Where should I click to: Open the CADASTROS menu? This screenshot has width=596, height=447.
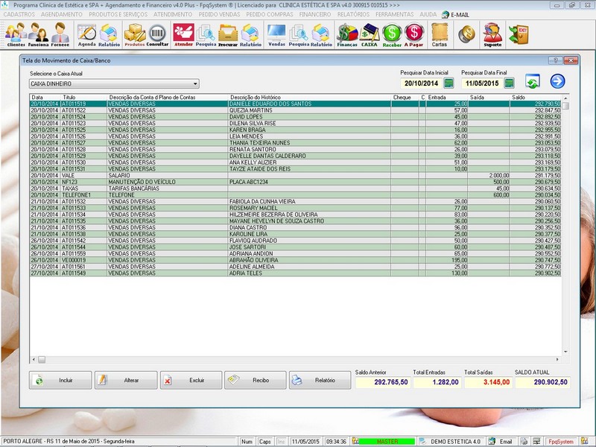tap(19, 14)
